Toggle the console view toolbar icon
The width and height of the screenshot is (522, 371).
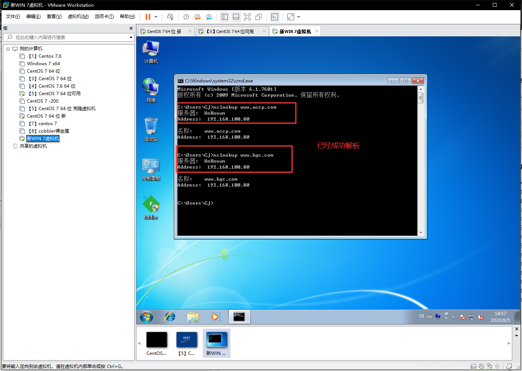(275, 17)
